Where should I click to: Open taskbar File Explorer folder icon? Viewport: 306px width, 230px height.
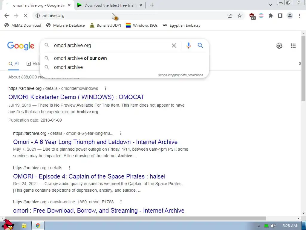24,226
